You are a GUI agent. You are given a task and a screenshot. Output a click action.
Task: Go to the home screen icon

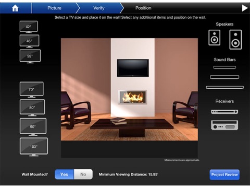15,8
